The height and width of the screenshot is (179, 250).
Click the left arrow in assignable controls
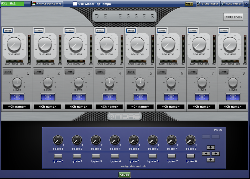[x=206, y=153]
